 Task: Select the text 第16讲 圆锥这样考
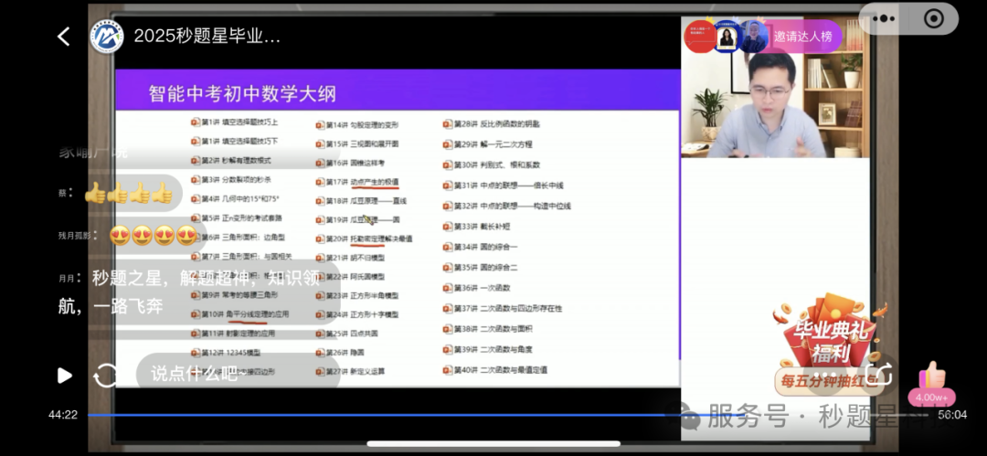pyautogui.click(x=355, y=163)
